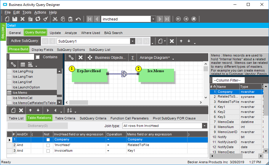Viewport: 269px width, 165px height.
Task: Select the RelatedToFile cell in relations grid
Action: (x=157, y=145)
